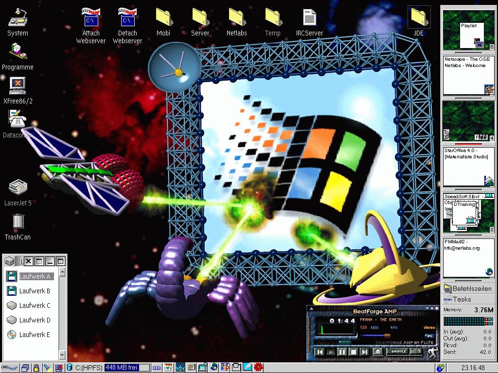The image size is (498, 373).
Task: Click the BeatForge volume slider handle
Action: [x=387, y=335]
